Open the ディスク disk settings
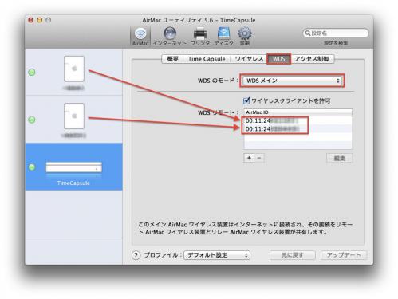 (223, 37)
